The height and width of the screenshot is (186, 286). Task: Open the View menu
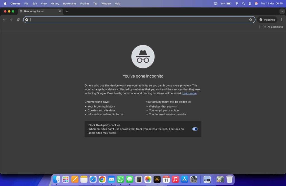(44, 3)
